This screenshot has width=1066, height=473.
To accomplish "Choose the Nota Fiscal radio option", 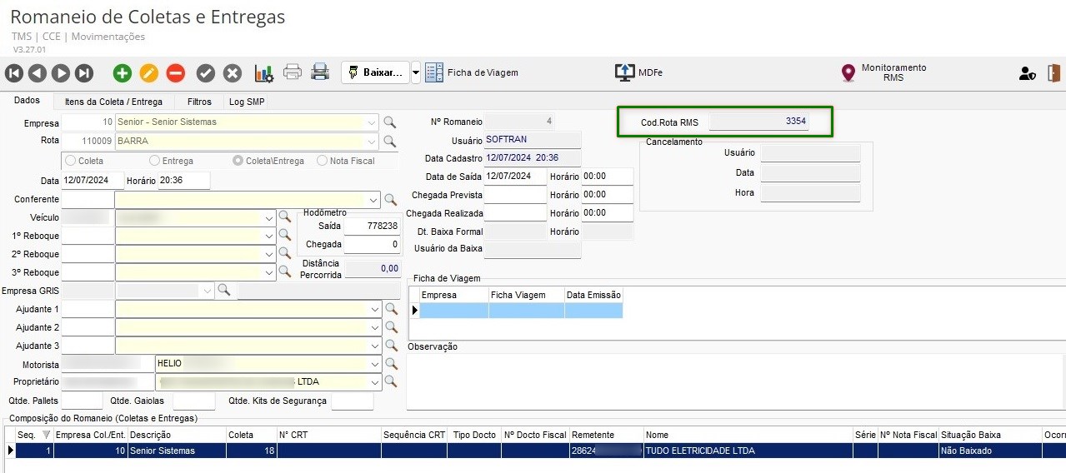I will coord(323,161).
